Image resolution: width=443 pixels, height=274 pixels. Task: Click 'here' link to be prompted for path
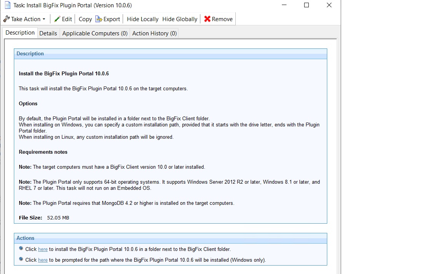pos(43,260)
